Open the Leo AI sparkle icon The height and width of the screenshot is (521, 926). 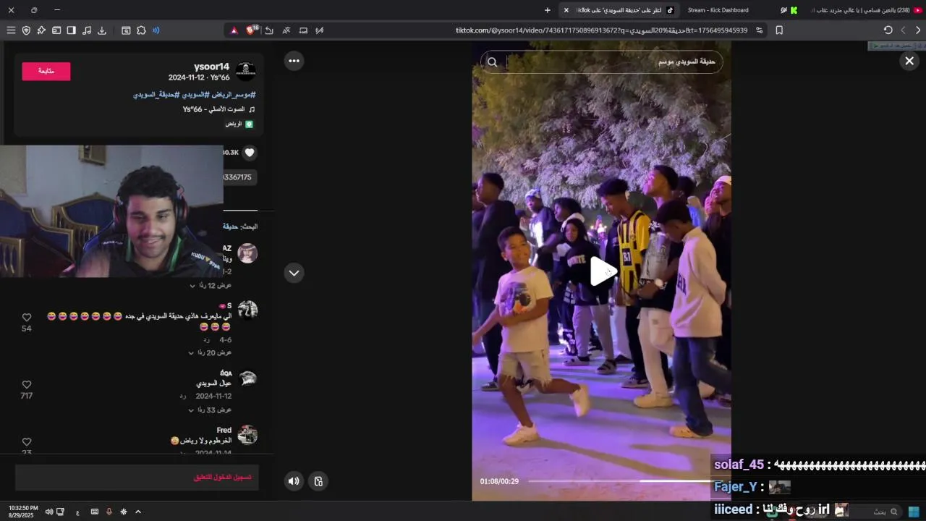coord(41,30)
